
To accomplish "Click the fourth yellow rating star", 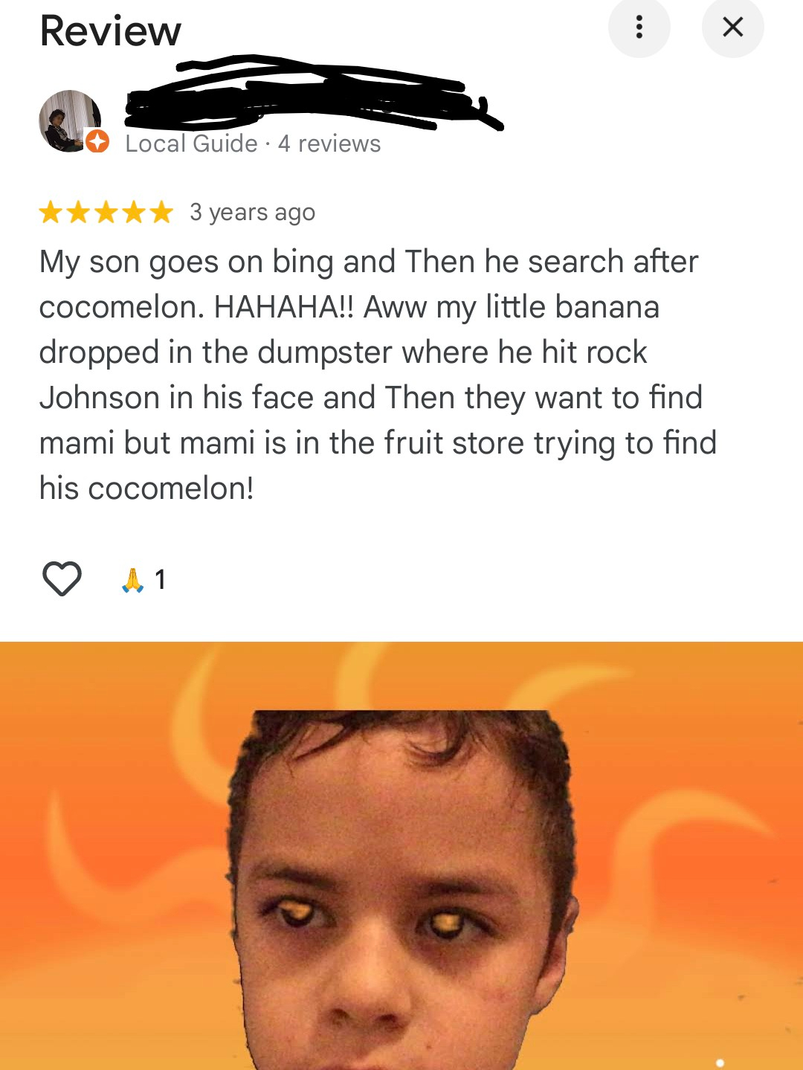I will coord(134,213).
